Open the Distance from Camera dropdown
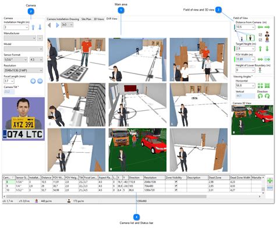The width and height of the screenshot is (276, 228). [253, 27]
